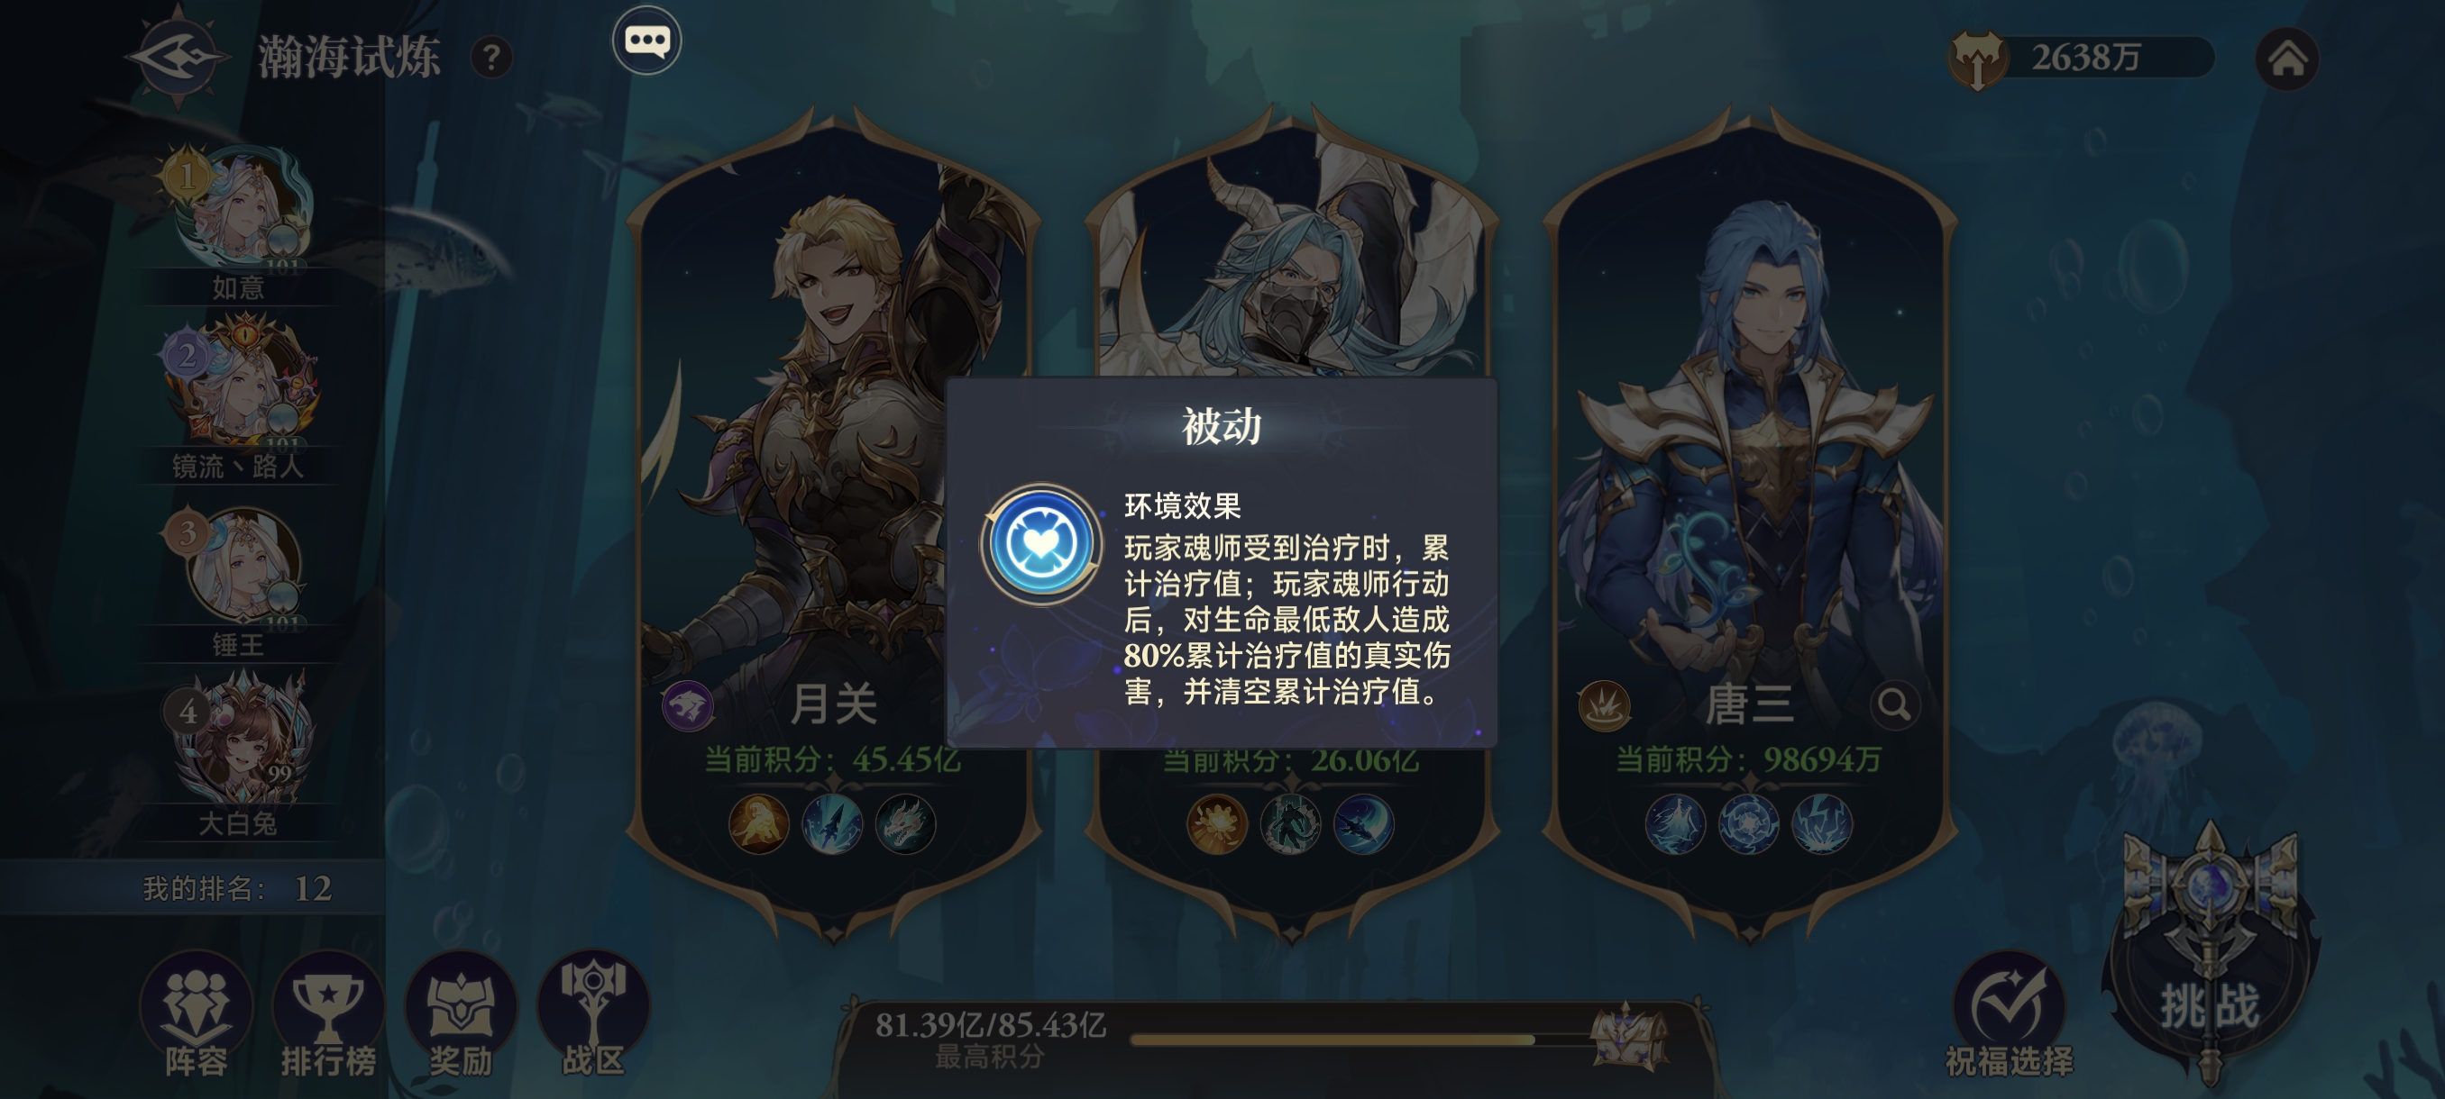
Task: Tap the treasure chest on score bar
Action: point(1626,1037)
